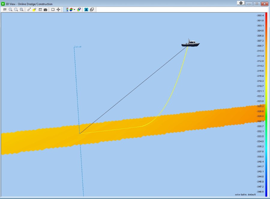Close the 3D View window
This screenshot has height=199, width=270.
coord(265,4)
